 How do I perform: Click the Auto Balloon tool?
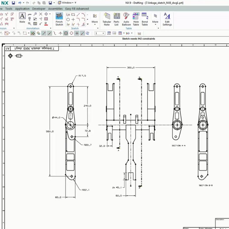(x=126, y=19)
